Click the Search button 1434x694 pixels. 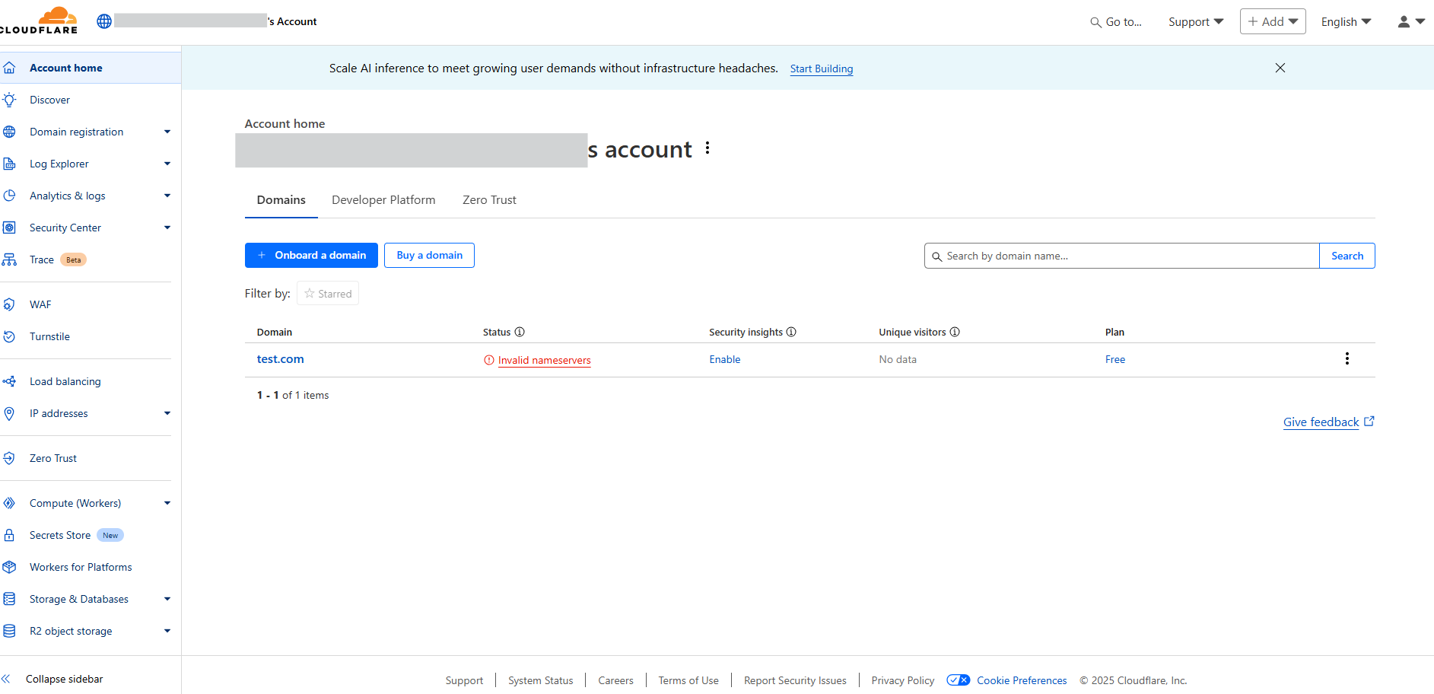(x=1347, y=256)
